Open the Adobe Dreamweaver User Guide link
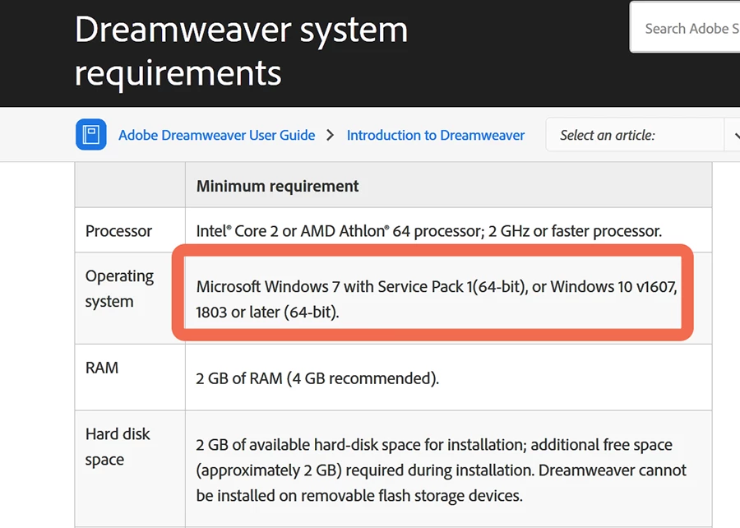This screenshot has height=528, width=740. [x=216, y=136]
